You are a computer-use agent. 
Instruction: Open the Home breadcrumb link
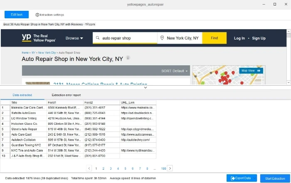[x=25, y=53]
